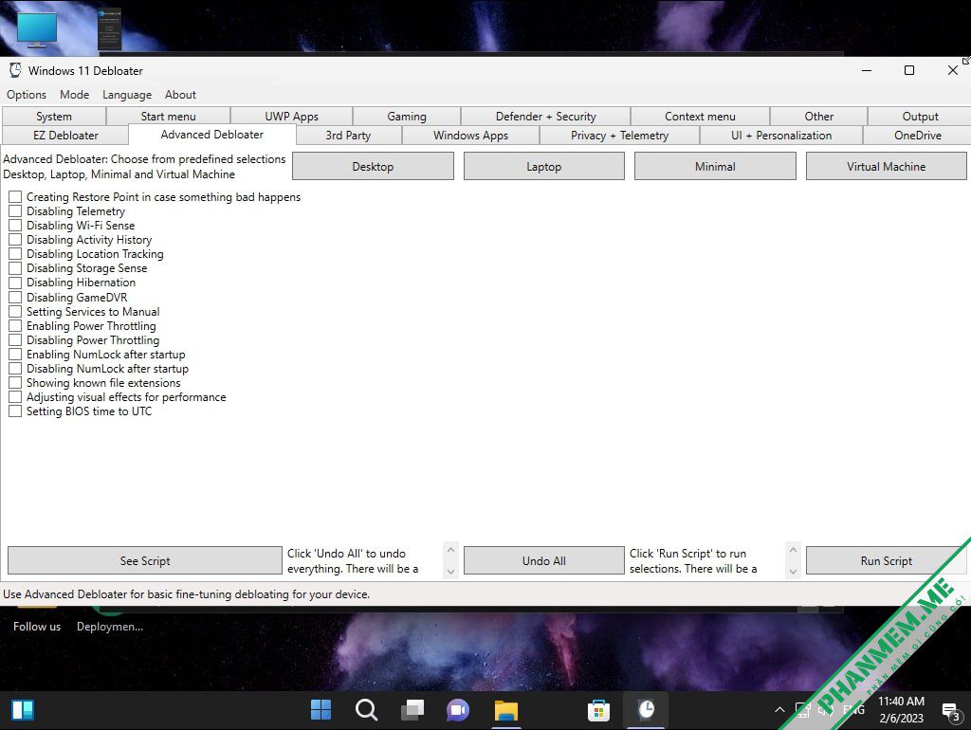Enable Disabling GameDVR checkbox
Image resolution: width=971 pixels, height=730 pixels.
click(15, 297)
